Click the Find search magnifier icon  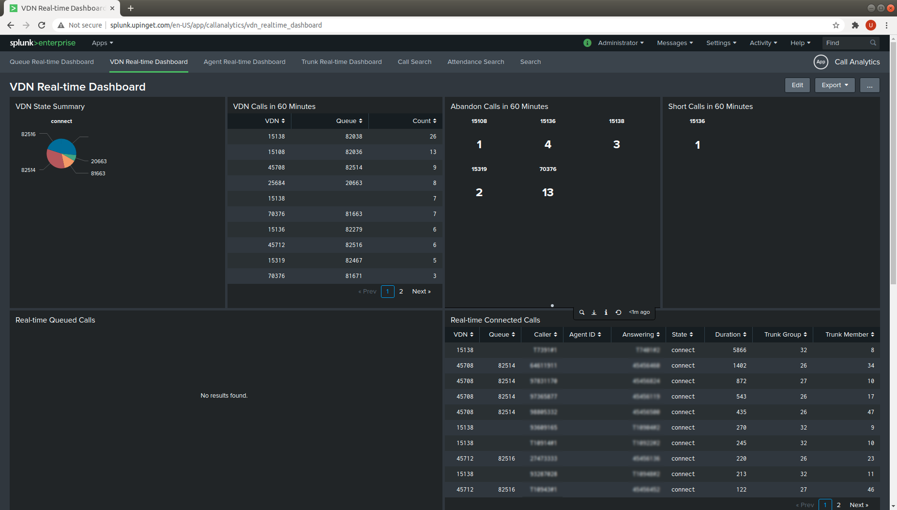point(873,43)
